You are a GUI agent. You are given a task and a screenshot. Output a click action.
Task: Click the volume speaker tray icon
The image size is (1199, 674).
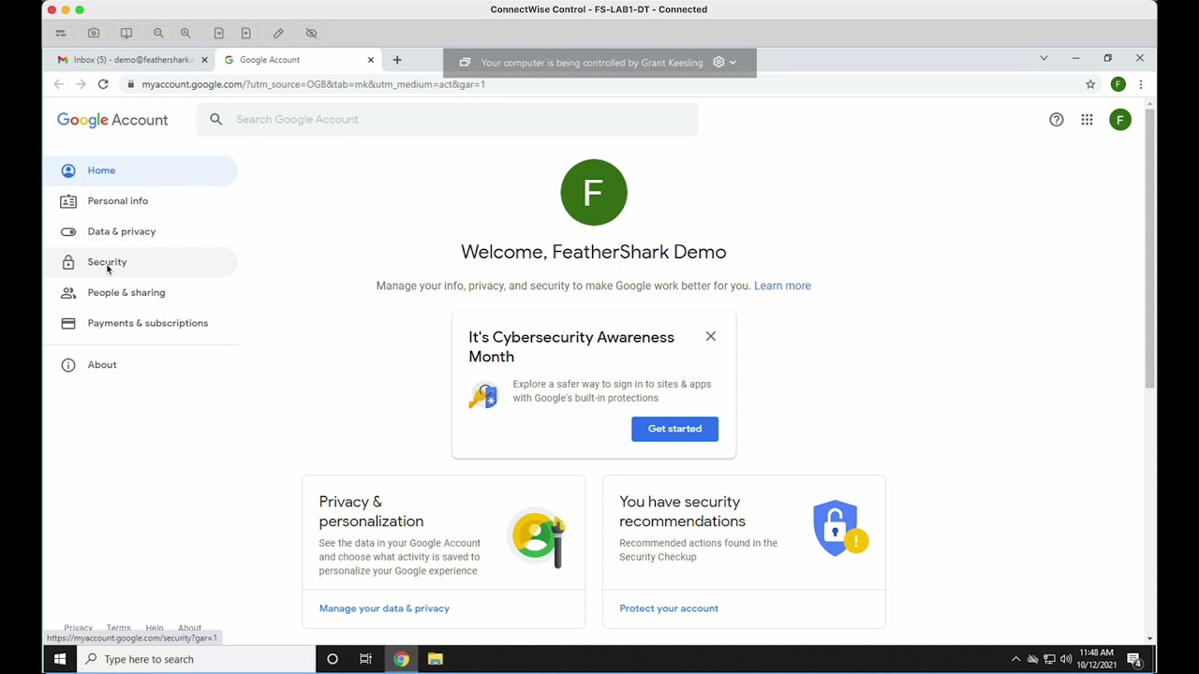(1066, 659)
